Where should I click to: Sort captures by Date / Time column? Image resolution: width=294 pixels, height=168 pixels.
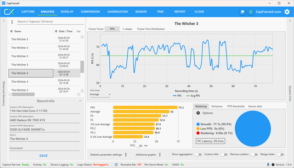pyautogui.click(x=63, y=31)
